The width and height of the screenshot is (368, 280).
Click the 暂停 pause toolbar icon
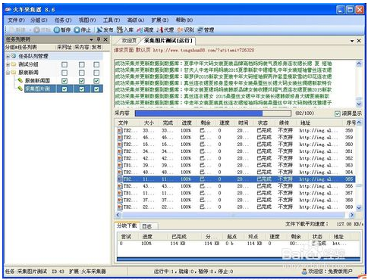[x=57, y=30]
